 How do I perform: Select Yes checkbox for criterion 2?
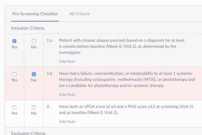pos(14,107)
